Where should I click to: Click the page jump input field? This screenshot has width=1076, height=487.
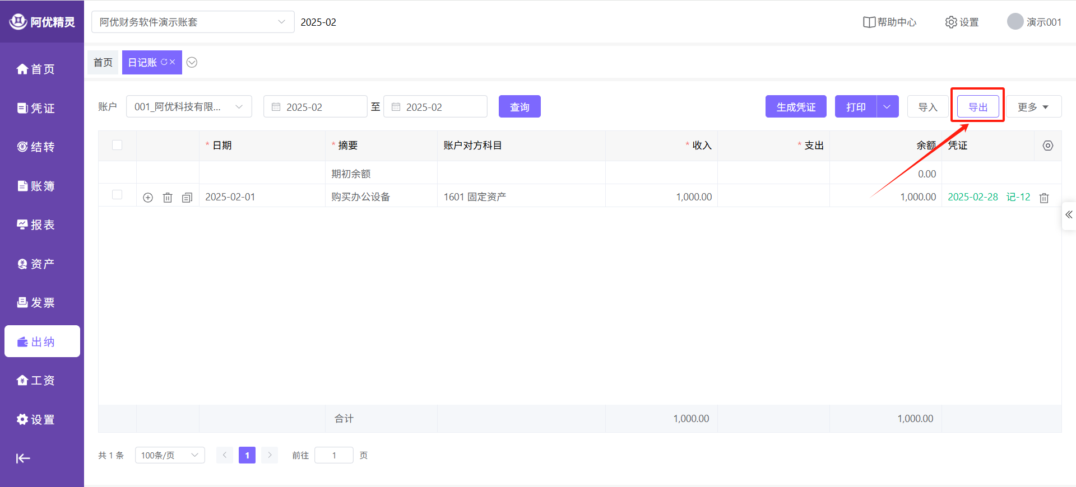tap(334, 455)
